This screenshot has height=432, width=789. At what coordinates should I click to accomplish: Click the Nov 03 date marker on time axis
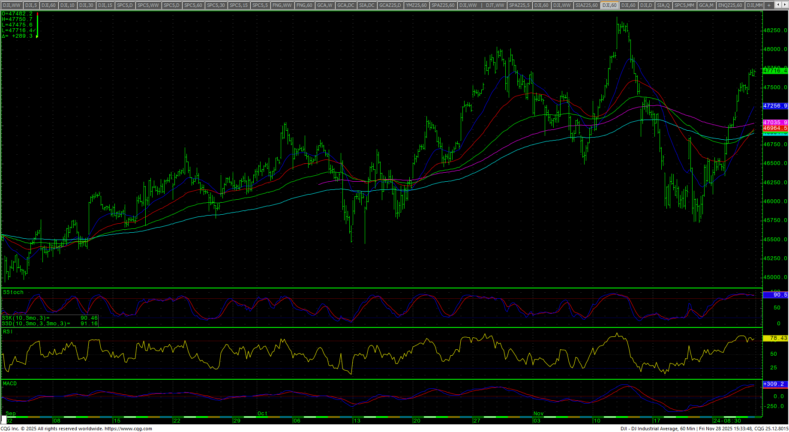pos(537,420)
